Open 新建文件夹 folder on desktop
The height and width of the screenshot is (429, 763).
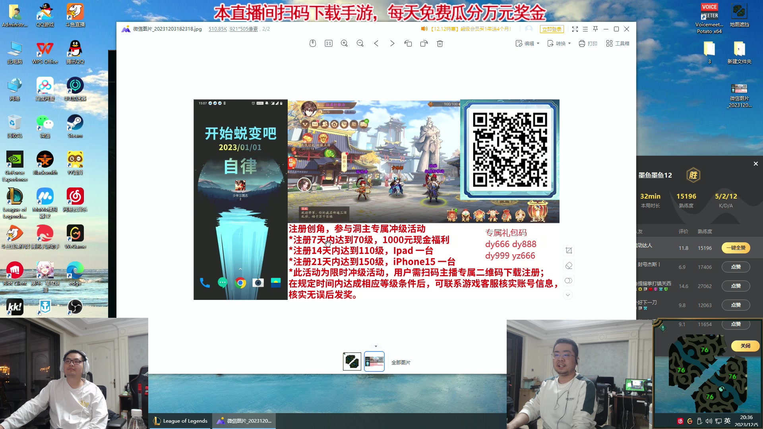tap(739, 52)
